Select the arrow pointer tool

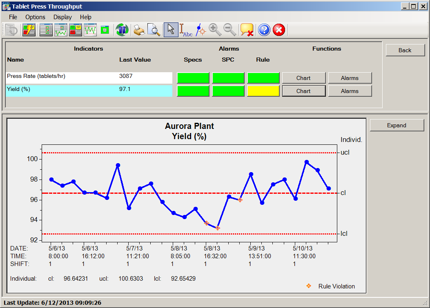tap(171, 29)
